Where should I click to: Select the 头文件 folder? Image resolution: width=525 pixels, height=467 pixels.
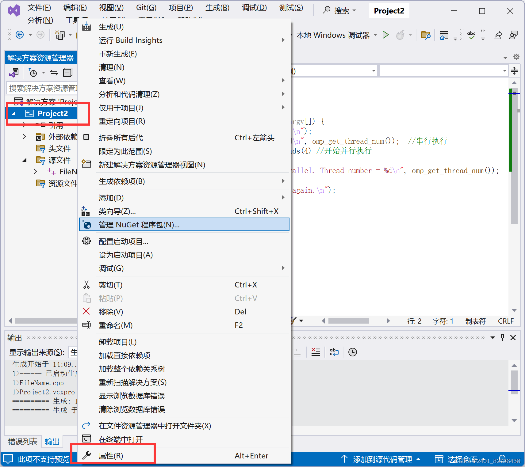point(59,148)
